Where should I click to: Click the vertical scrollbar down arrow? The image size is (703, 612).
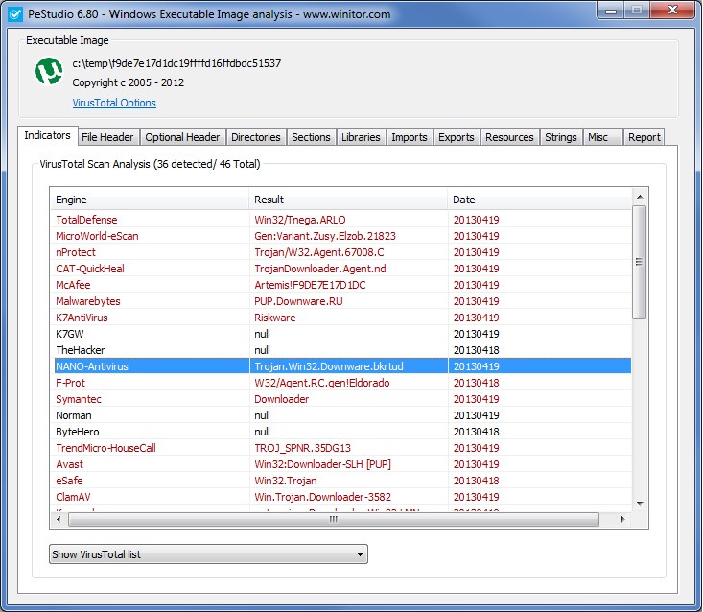640,504
